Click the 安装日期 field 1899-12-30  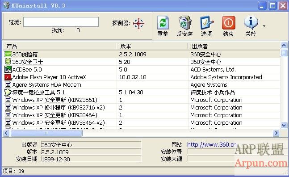[91, 159]
